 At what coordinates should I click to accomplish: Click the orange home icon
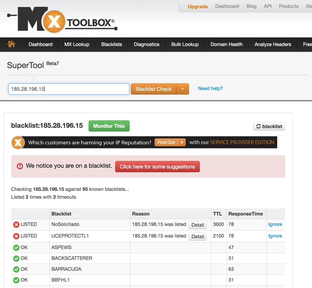point(11,44)
